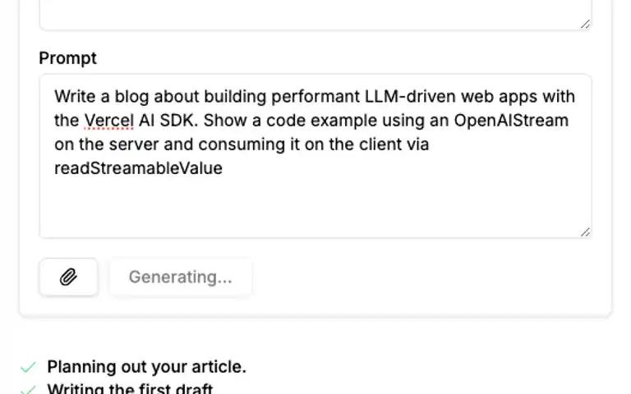Viewport: 631px width, 394px height.
Task: Click the paperclip attach file icon
Action: coord(68,277)
